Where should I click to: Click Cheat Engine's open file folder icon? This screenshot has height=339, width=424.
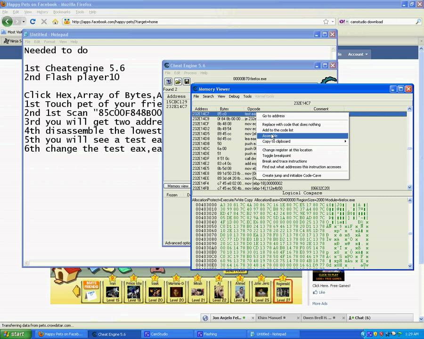[178, 81]
